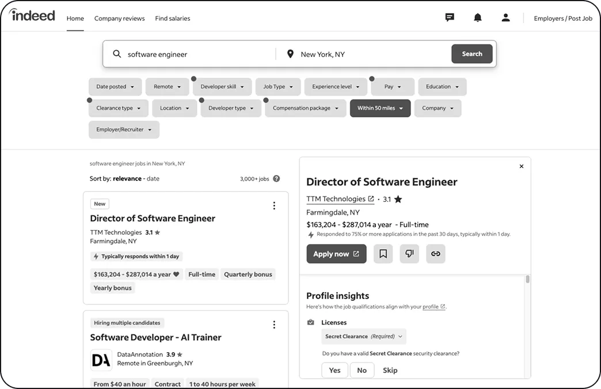Open the Pay filter dropdown
The width and height of the screenshot is (601, 389).
[x=393, y=87]
